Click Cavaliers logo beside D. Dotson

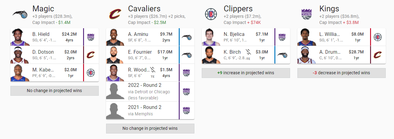pos(91,55)
